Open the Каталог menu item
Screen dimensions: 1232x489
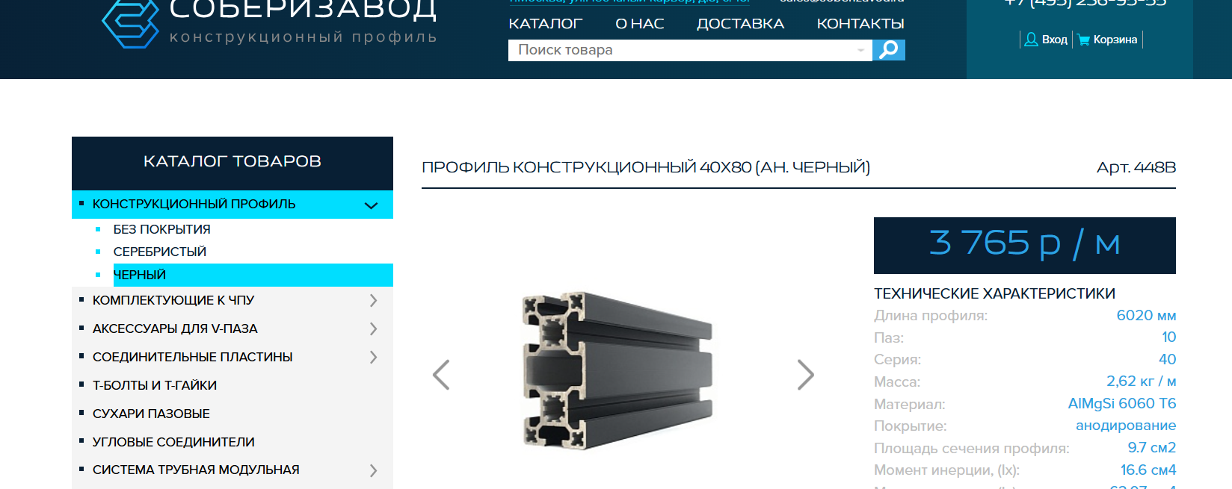pos(545,24)
